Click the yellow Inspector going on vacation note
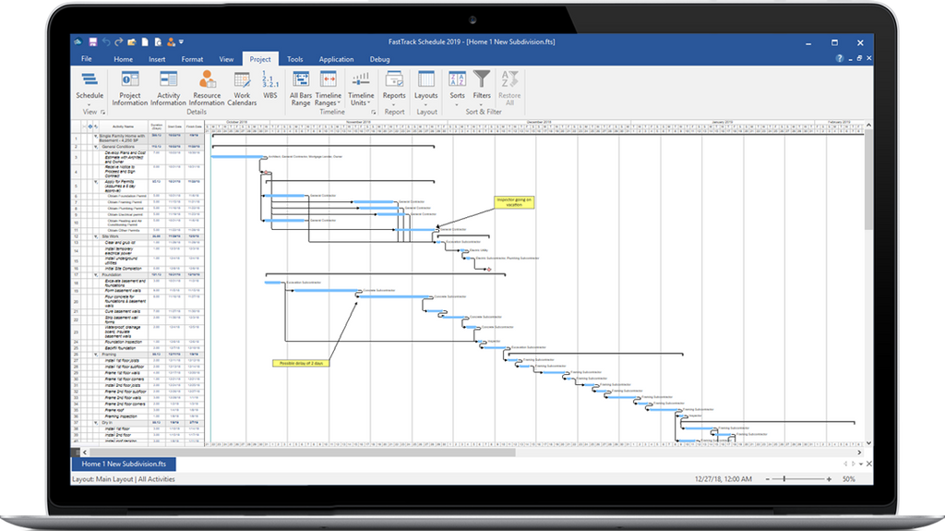945x531 pixels. (x=514, y=202)
